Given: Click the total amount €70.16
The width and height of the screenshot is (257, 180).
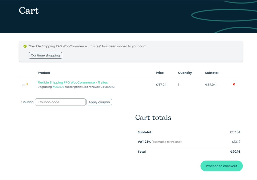Looking at the screenshot, I should pos(235,151).
